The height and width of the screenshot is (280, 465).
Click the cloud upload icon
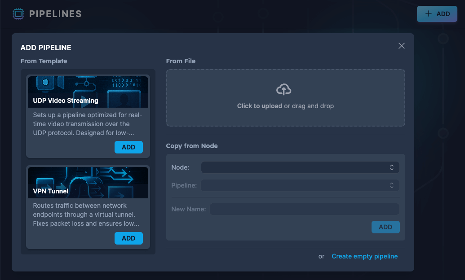point(283,90)
